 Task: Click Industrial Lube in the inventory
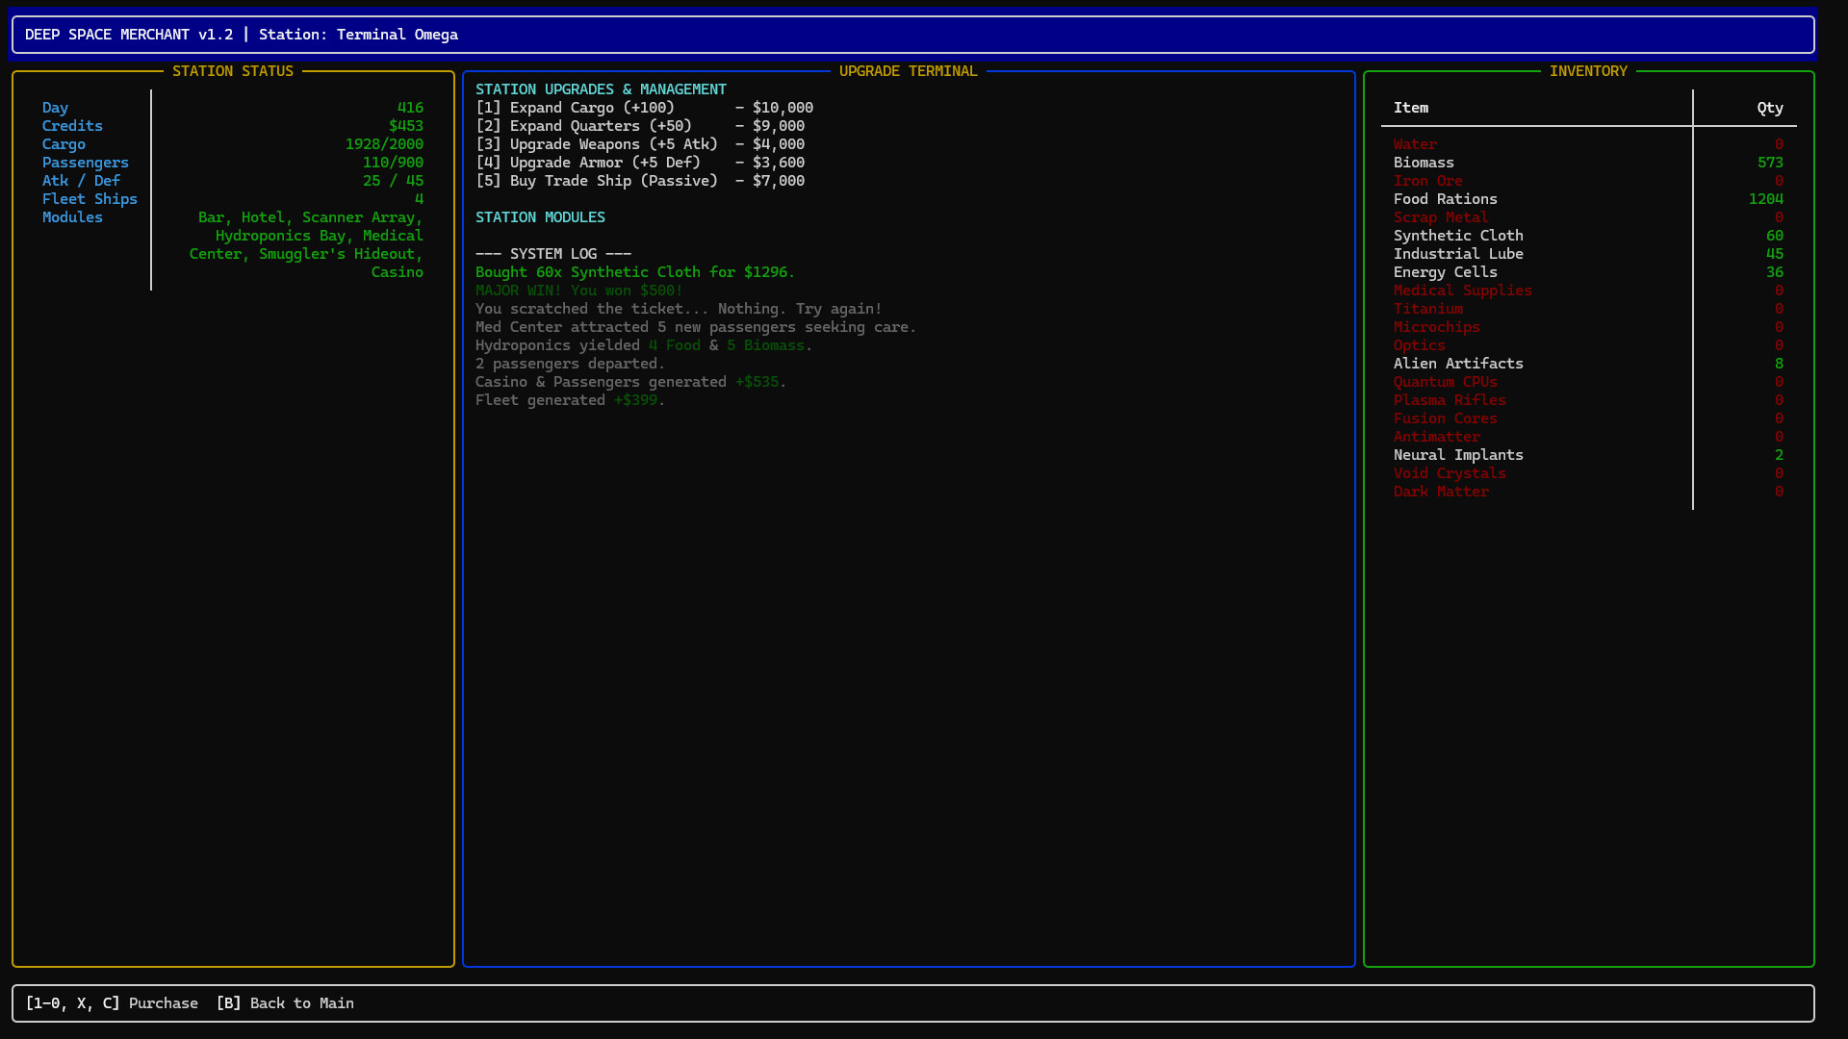pos(1458,253)
